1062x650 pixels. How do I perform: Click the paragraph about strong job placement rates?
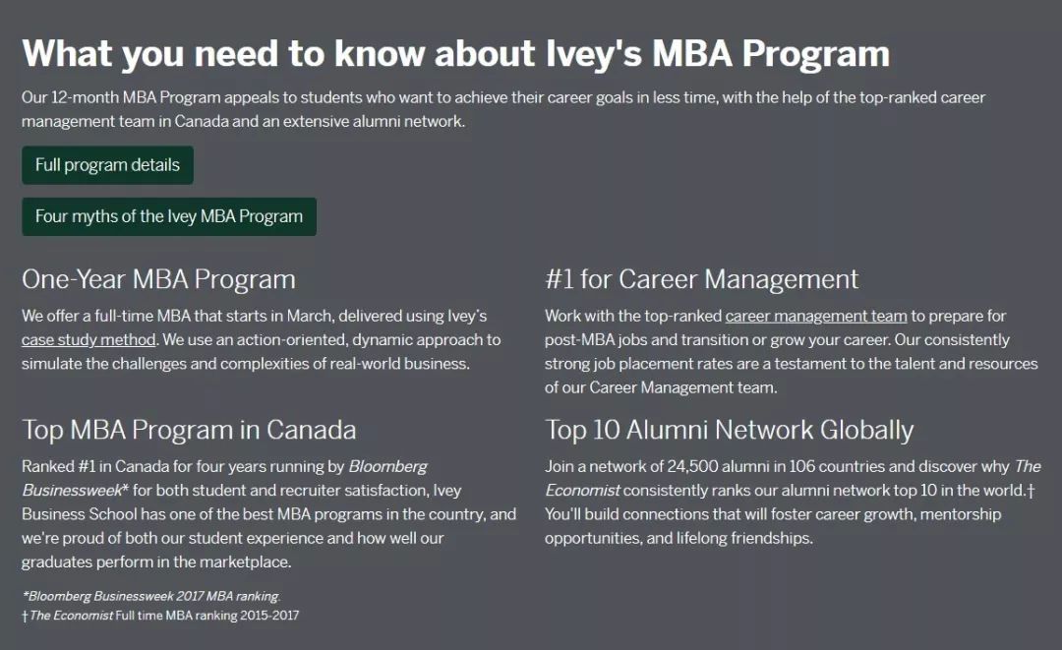point(791,351)
